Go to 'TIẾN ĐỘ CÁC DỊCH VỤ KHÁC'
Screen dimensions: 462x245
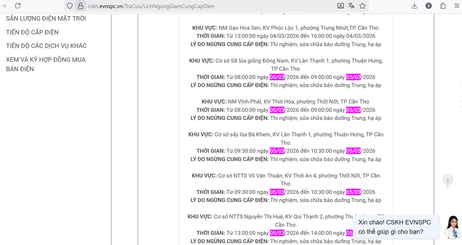coord(46,46)
